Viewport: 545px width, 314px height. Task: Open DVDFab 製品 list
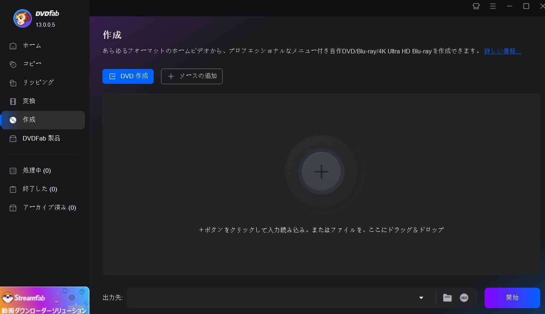pyautogui.click(x=43, y=139)
